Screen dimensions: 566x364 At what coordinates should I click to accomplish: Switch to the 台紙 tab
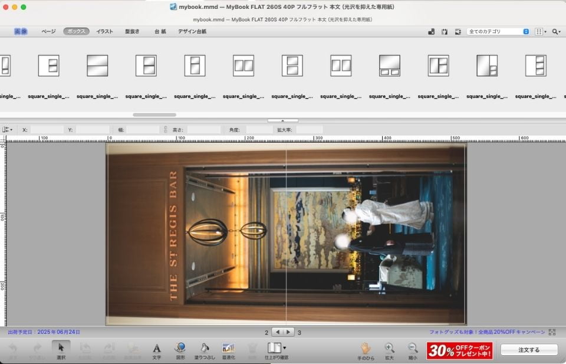point(160,31)
